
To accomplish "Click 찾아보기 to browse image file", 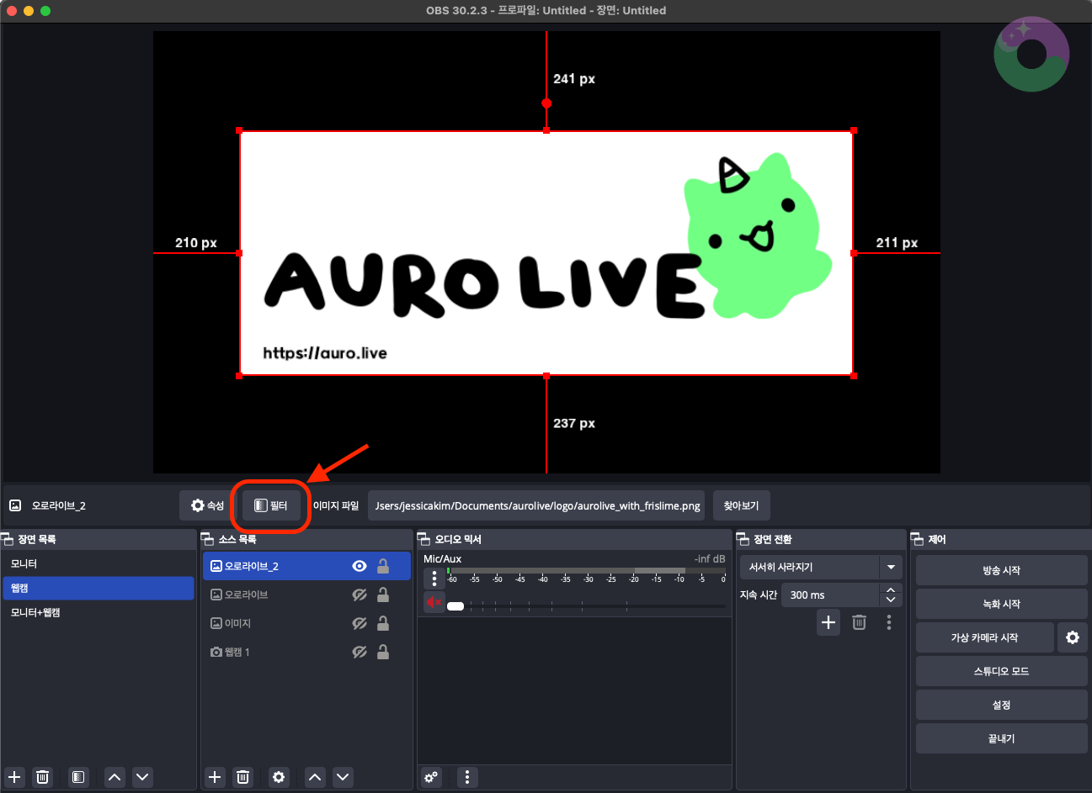I will pyautogui.click(x=741, y=505).
